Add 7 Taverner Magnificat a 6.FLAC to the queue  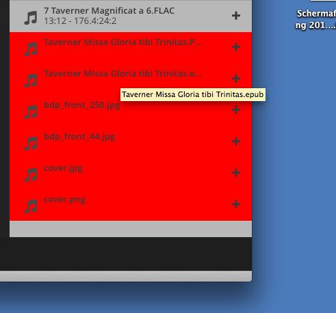click(236, 16)
